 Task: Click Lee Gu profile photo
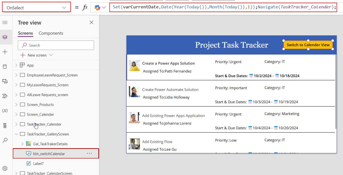tap(134, 144)
